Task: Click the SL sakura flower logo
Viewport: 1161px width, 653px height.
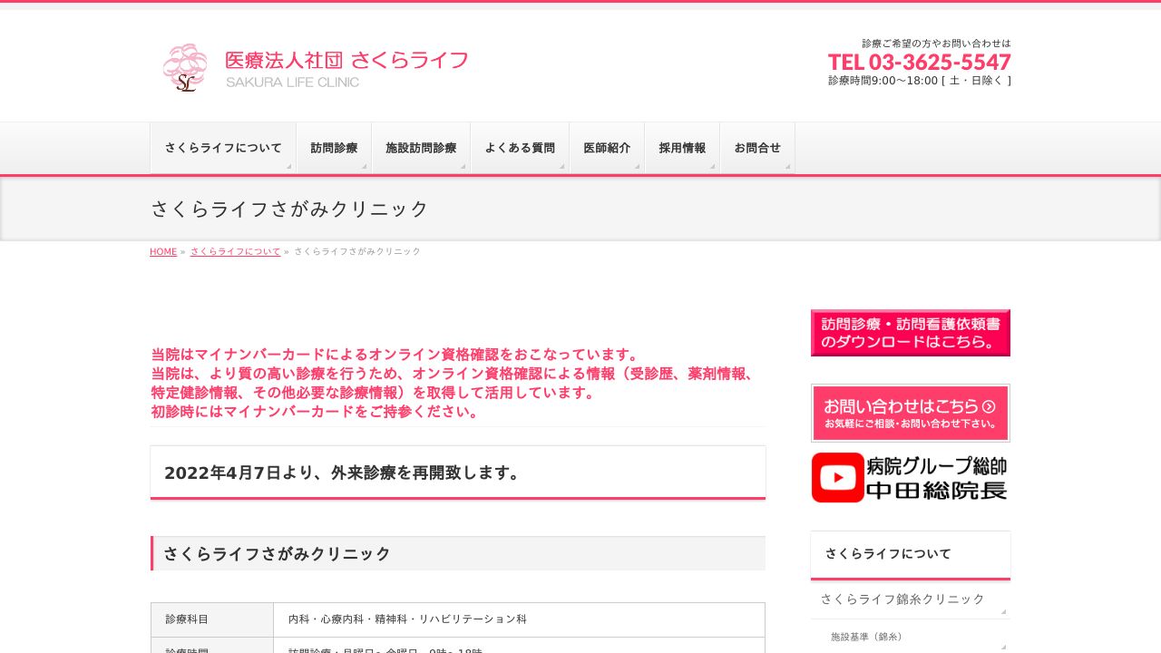Action: pos(184,68)
